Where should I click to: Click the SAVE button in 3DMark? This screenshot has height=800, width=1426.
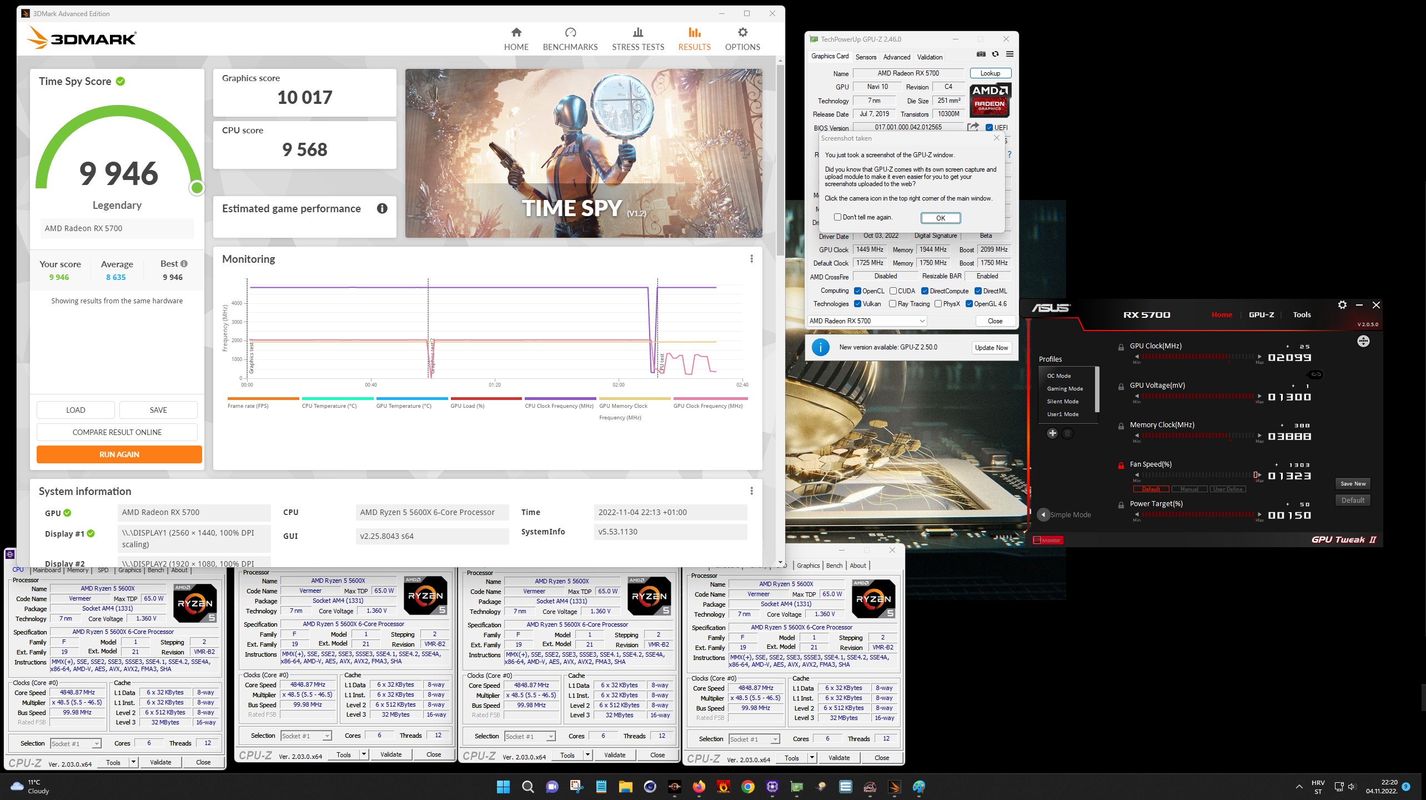pyautogui.click(x=158, y=410)
